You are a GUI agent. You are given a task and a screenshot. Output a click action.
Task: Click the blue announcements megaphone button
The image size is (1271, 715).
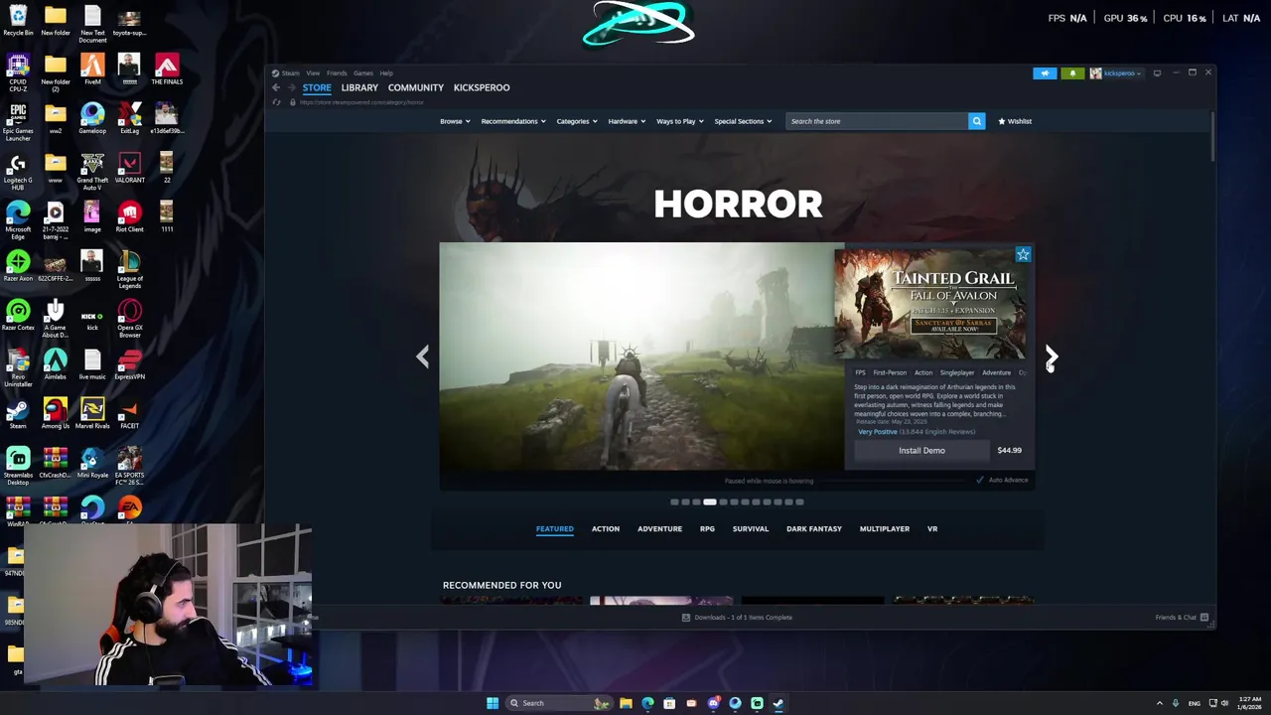pyautogui.click(x=1045, y=72)
